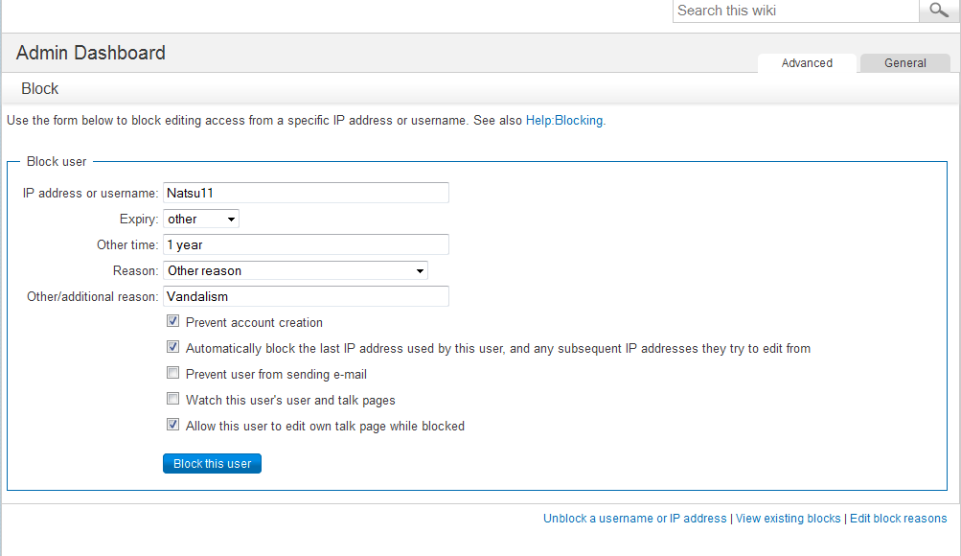Uncheck 'Prevent account creation'
This screenshot has height=556, width=961.
pos(172,321)
